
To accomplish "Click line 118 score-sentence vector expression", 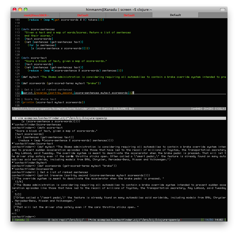I will pos(60,48).
